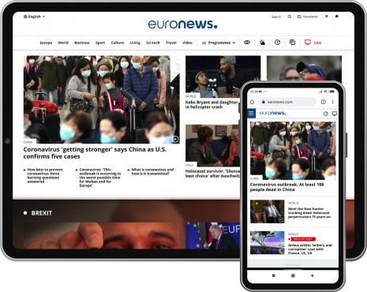
Task: Select the Sci-tech menu item
Action: click(x=153, y=43)
